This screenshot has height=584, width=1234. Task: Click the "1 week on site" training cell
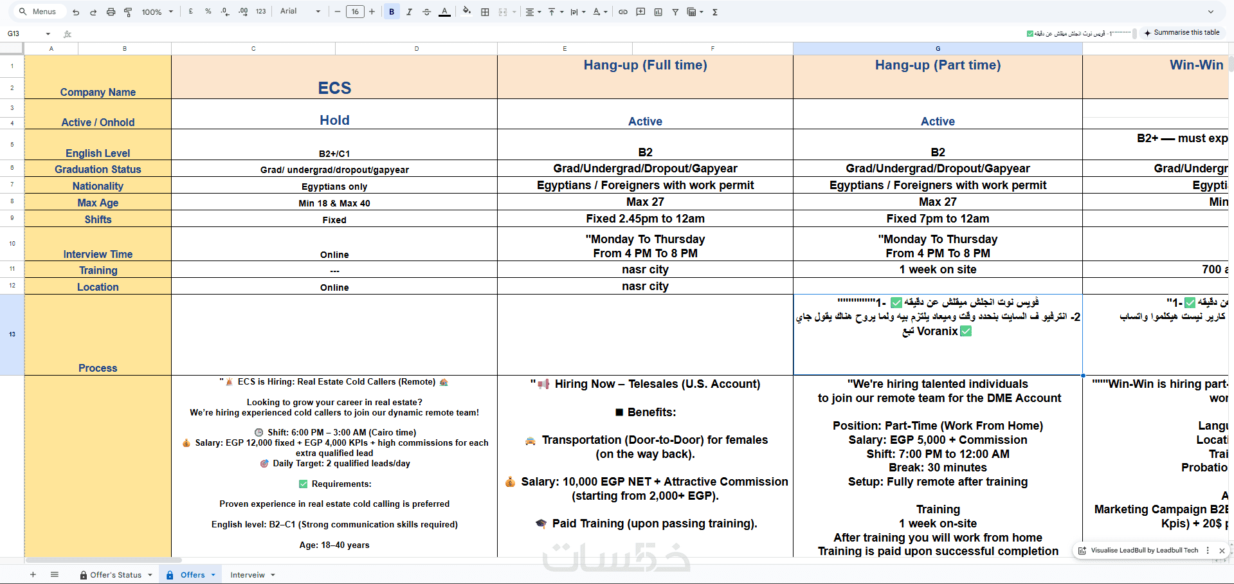938,269
